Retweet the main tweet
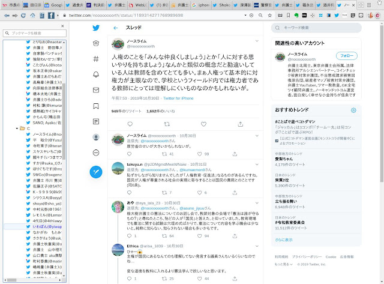This screenshot has height=284, width=384. [x=167, y=124]
